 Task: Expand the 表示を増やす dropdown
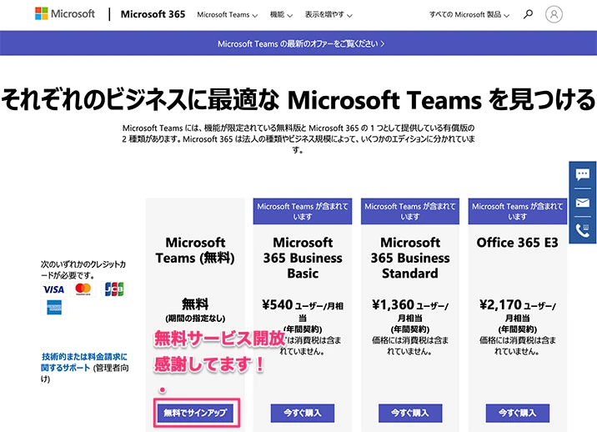click(x=328, y=15)
